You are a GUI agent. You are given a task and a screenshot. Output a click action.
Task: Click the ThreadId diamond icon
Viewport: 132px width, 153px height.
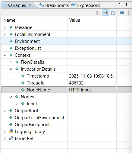click(23, 83)
